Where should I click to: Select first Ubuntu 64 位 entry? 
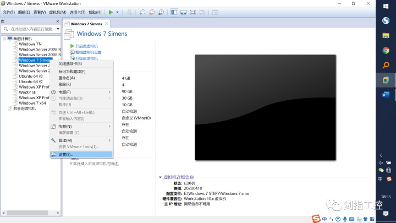(31, 76)
